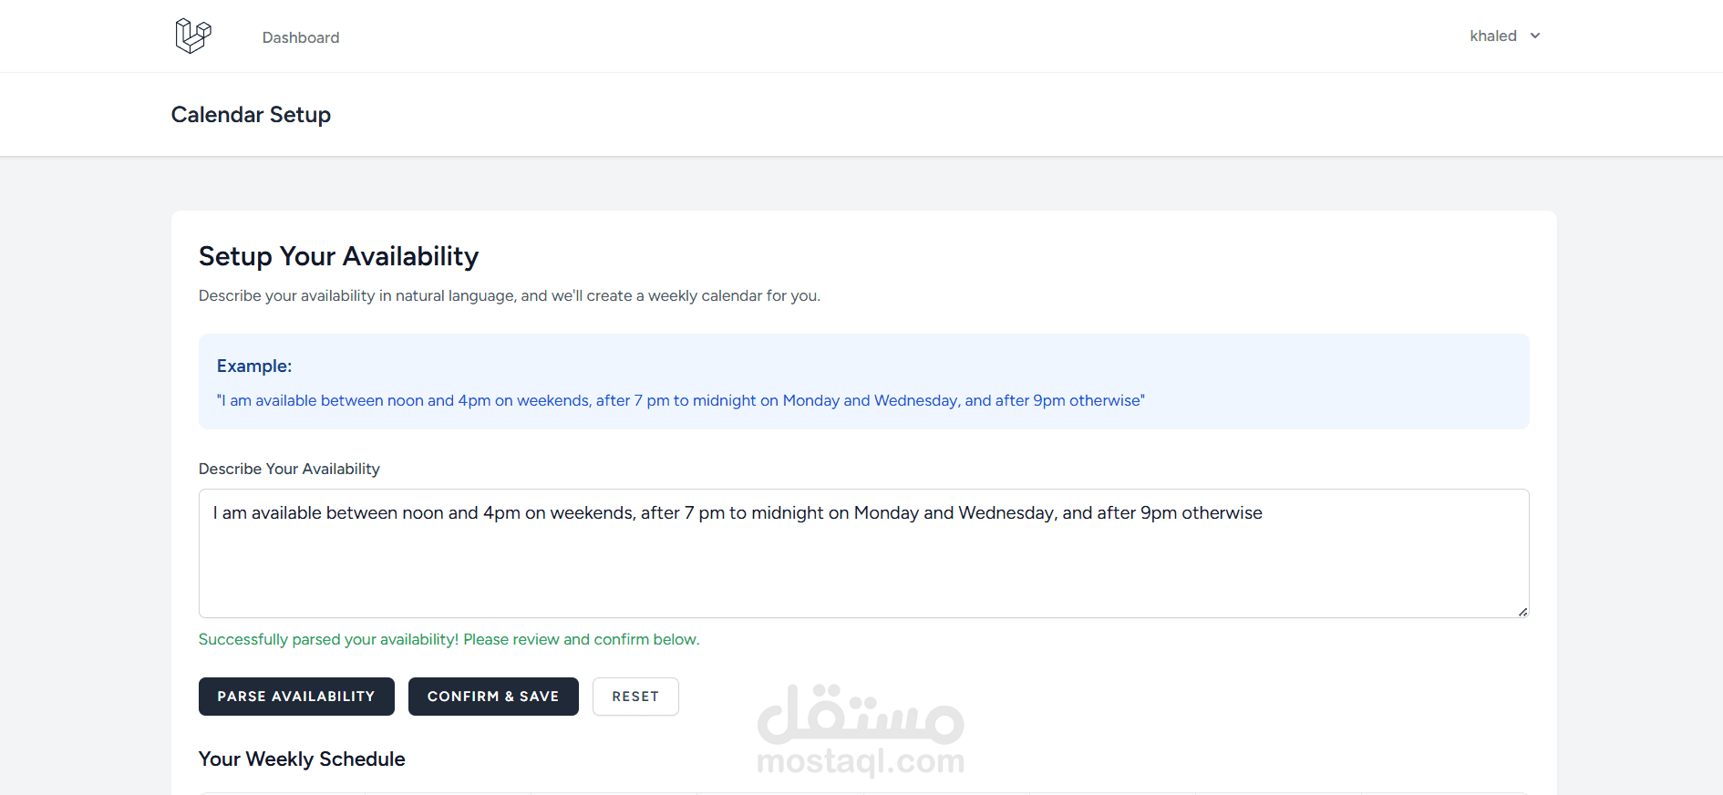Click the Parse Availability button
Image resolution: width=1723 pixels, height=795 pixels.
click(x=296, y=697)
